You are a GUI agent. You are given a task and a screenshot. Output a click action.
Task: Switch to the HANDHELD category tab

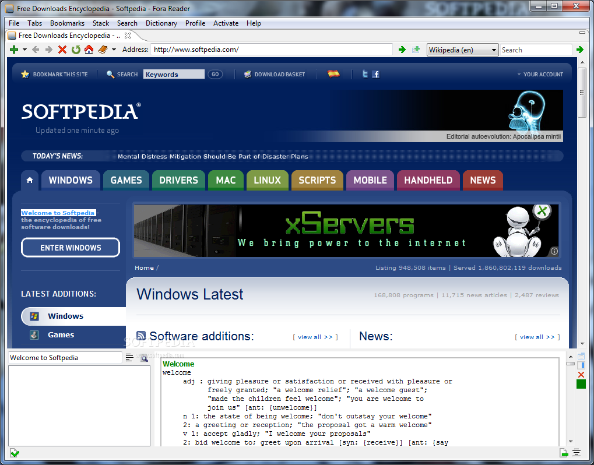tap(428, 180)
